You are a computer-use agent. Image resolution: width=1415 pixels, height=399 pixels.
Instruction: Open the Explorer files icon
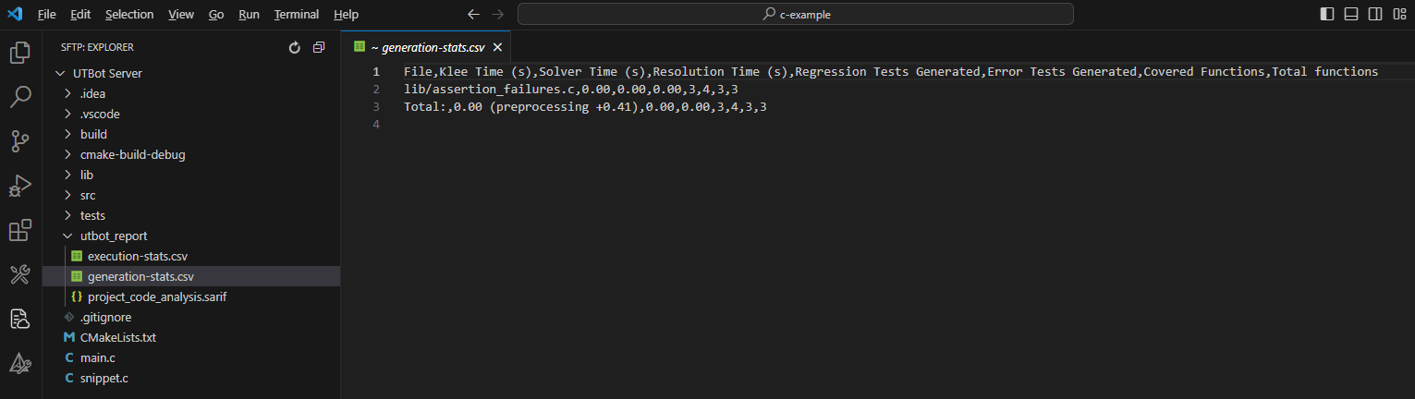point(20,53)
